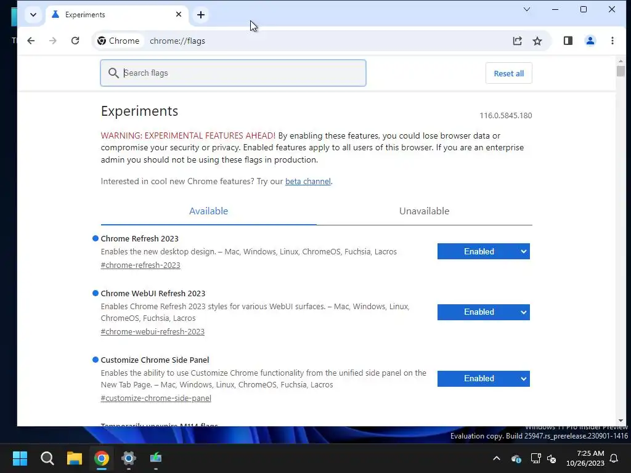Click the Experiments page heading
This screenshot has width=631, height=473.
pyautogui.click(x=139, y=111)
